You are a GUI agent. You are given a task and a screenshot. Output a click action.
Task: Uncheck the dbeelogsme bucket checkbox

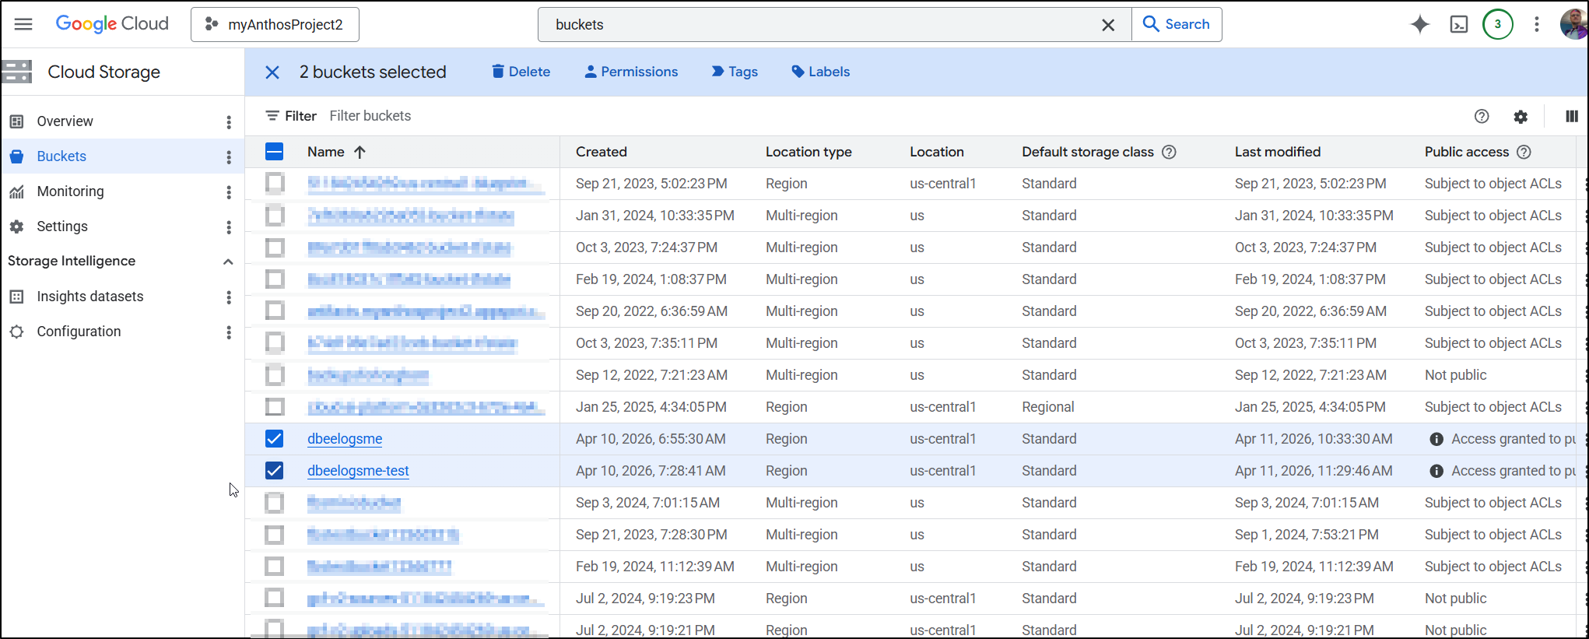coord(274,439)
